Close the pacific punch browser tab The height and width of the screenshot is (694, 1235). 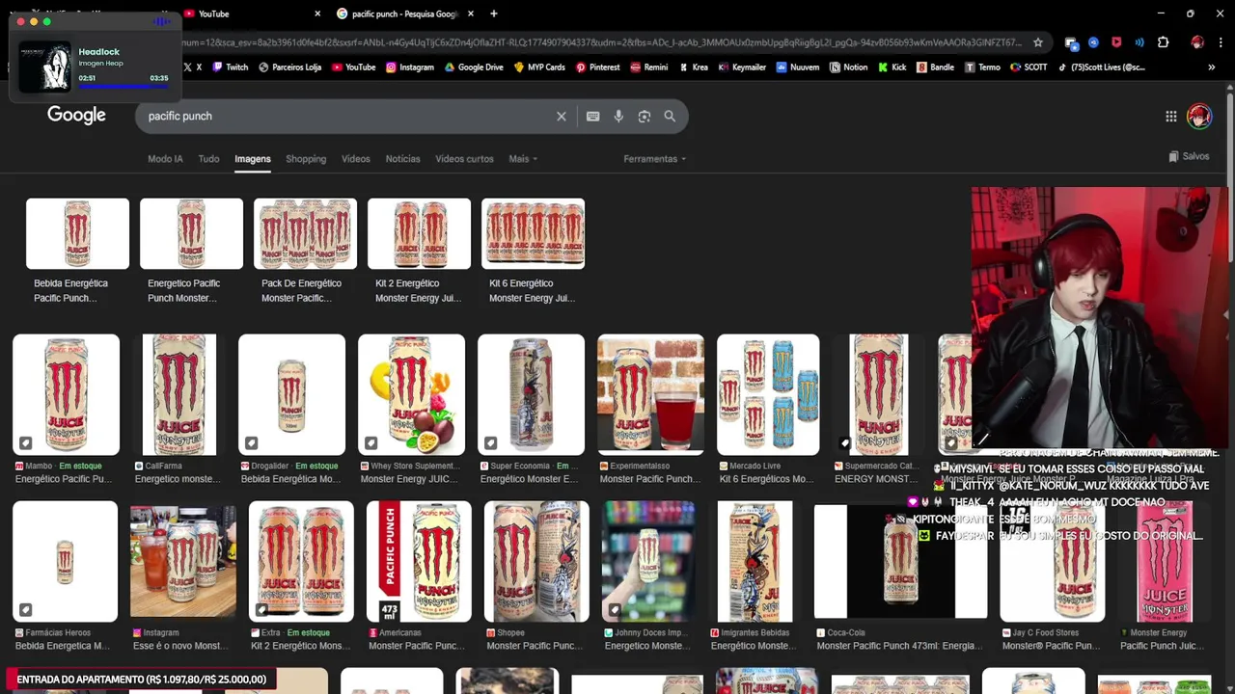click(470, 13)
